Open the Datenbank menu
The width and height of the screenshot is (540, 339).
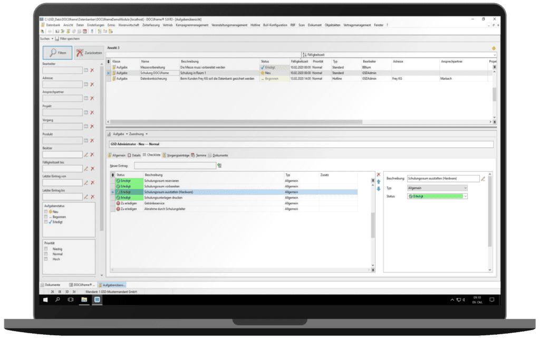[53, 25]
